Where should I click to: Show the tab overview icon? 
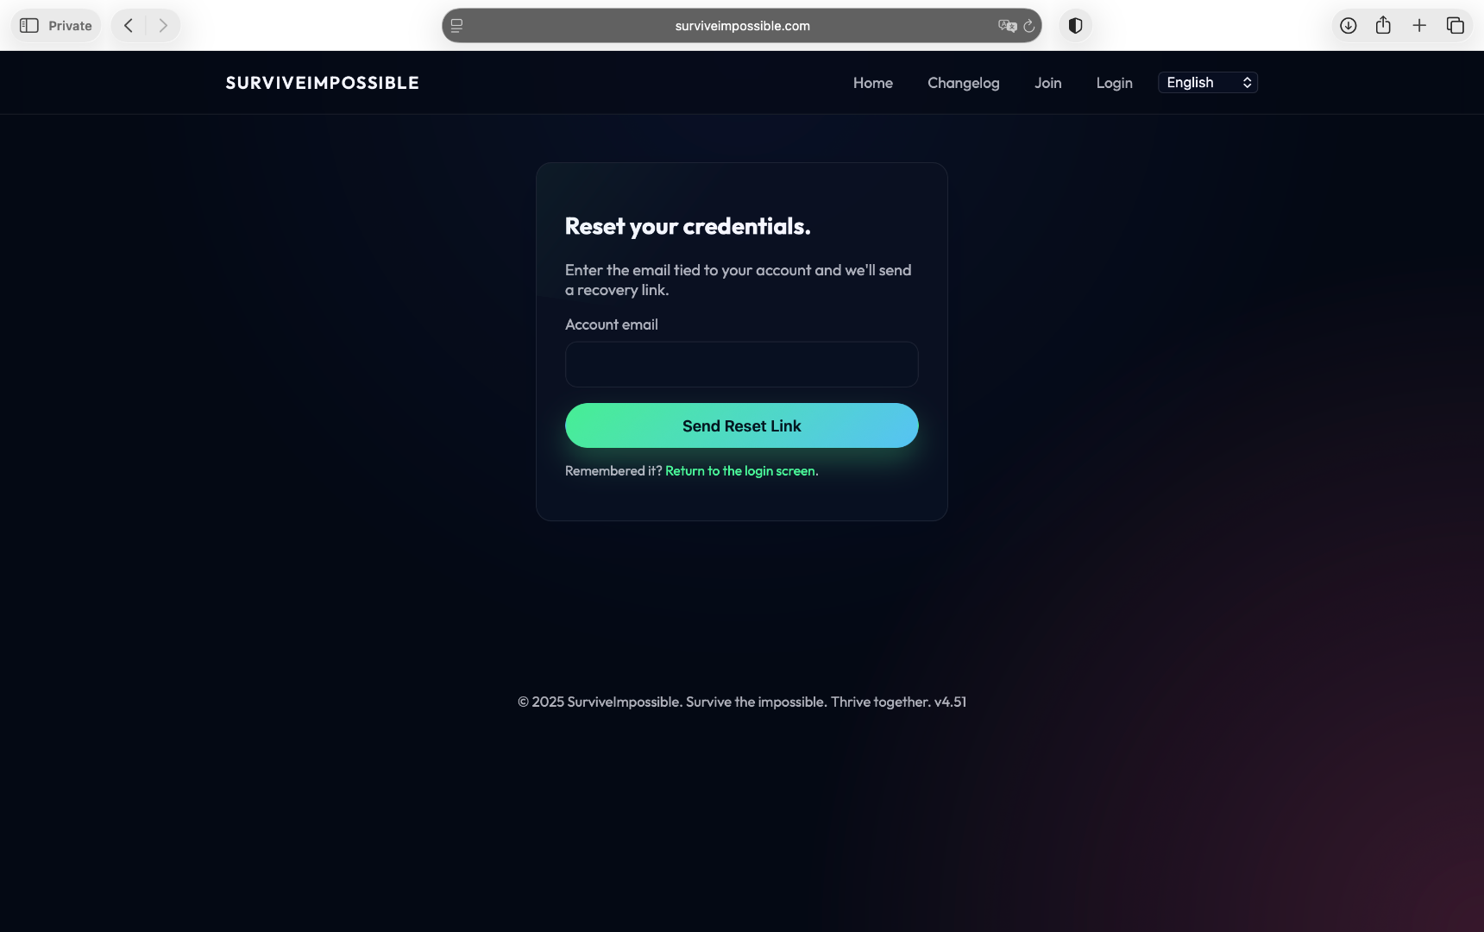coord(1456,26)
